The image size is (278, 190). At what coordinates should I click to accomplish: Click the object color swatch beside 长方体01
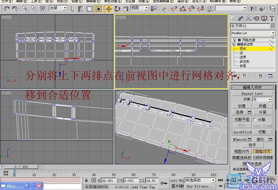273,26
